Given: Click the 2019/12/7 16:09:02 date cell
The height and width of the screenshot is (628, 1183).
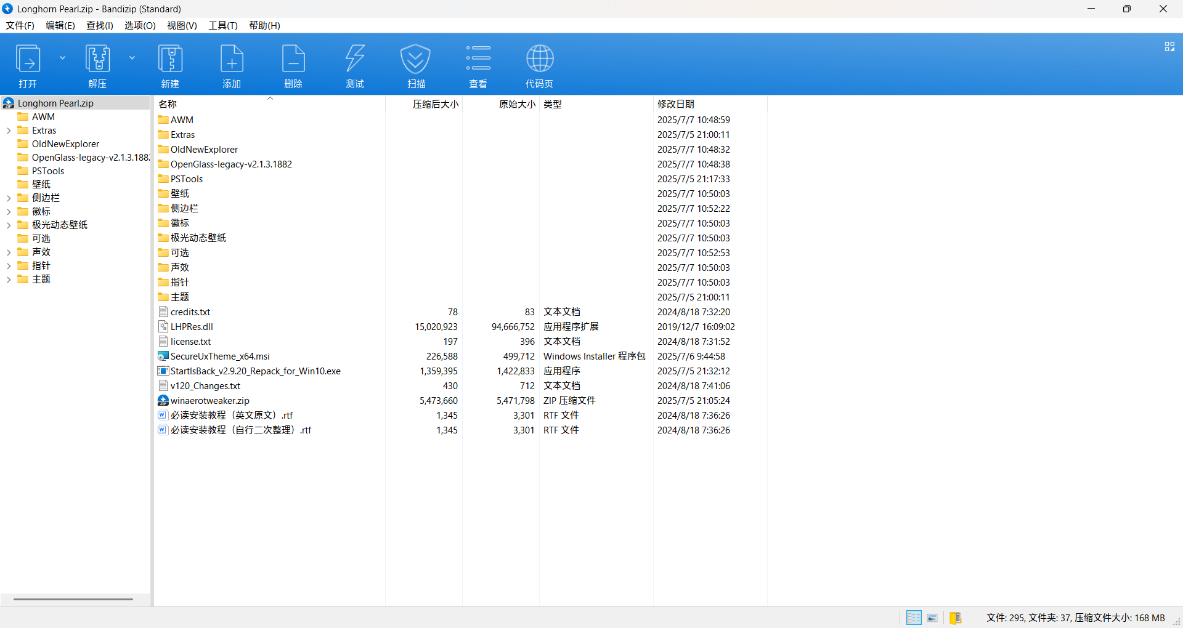Looking at the screenshot, I should coord(696,327).
